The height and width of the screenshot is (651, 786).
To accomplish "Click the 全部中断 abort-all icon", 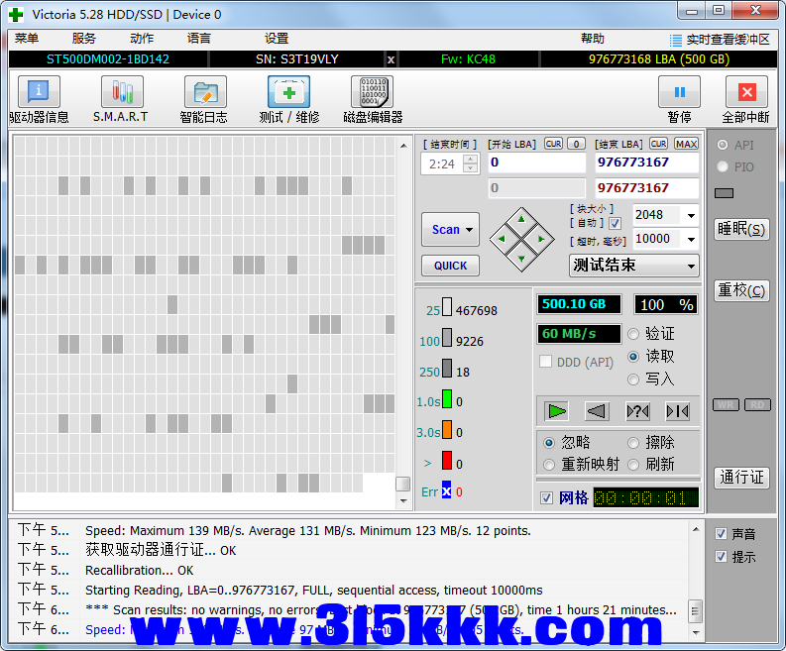I will (746, 93).
